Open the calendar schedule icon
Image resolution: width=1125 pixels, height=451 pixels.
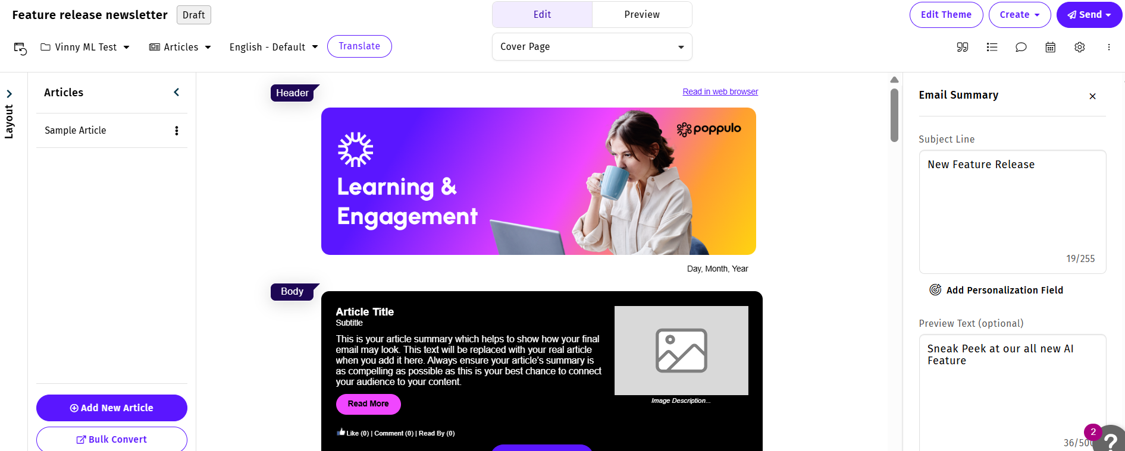pyautogui.click(x=1051, y=47)
